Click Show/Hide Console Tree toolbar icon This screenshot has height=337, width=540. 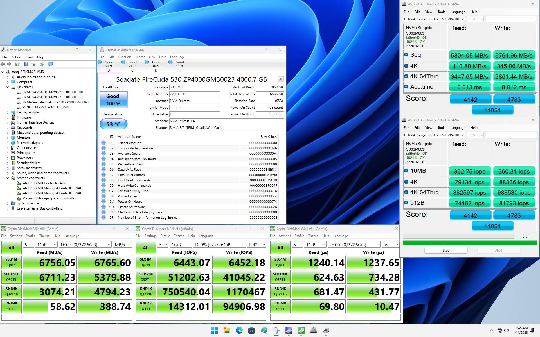[17, 64]
